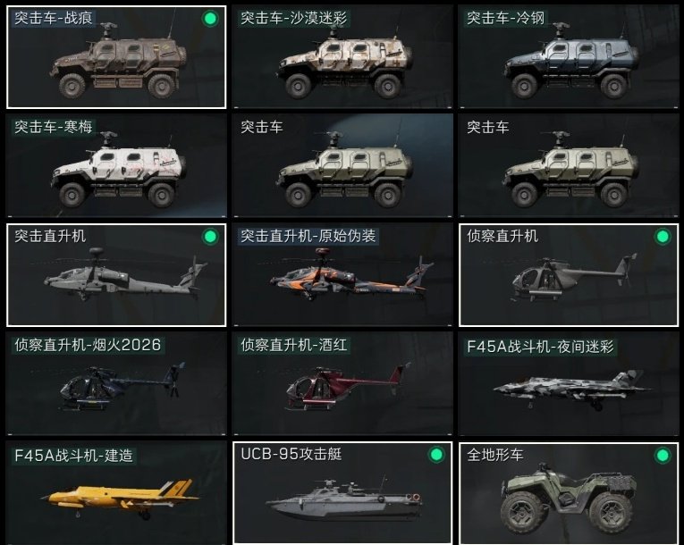
Task: Click the green equipped dot on 突击车-战痕
Action: (x=210, y=19)
